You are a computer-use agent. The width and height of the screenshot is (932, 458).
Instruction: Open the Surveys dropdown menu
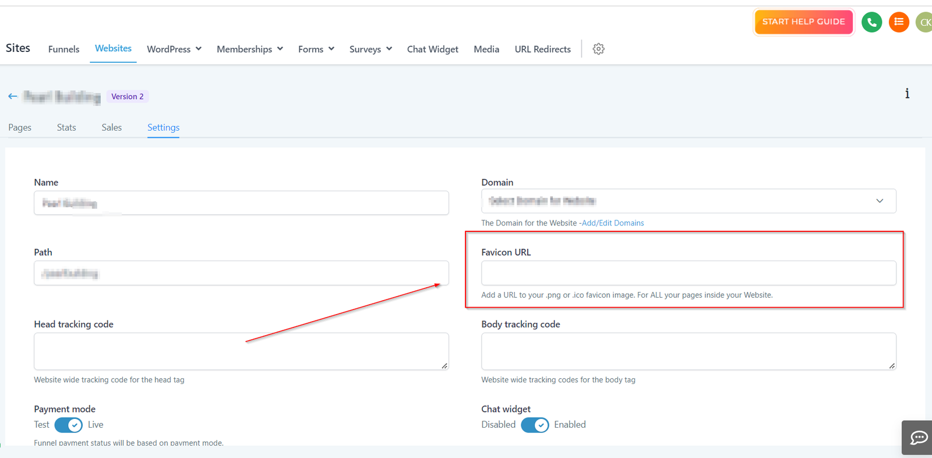[x=370, y=49]
